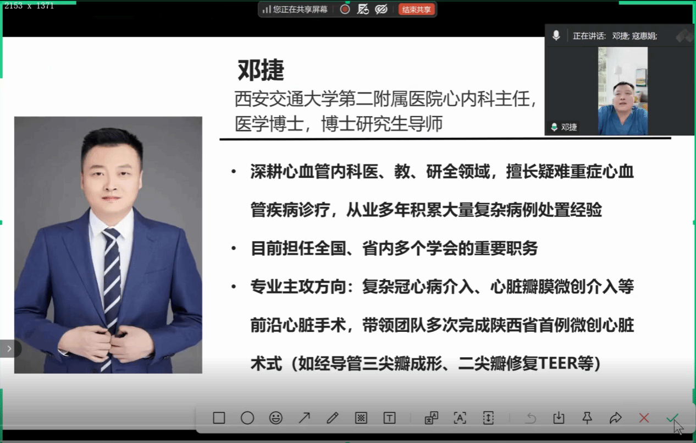Click the line starting 术式（如经导管三尖瓣成形
The width and height of the screenshot is (696, 443).
[426, 364]
